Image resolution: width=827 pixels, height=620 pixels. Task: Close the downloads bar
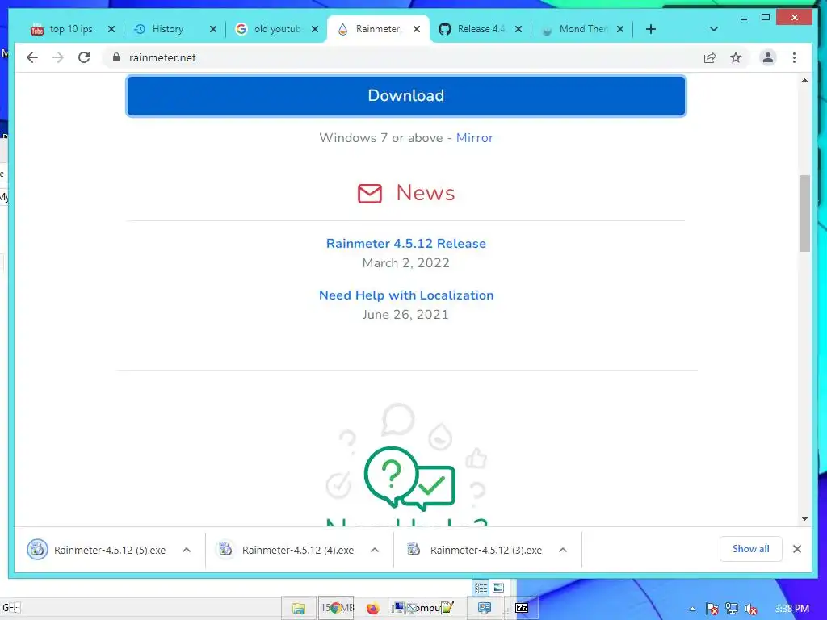(797, 549)
